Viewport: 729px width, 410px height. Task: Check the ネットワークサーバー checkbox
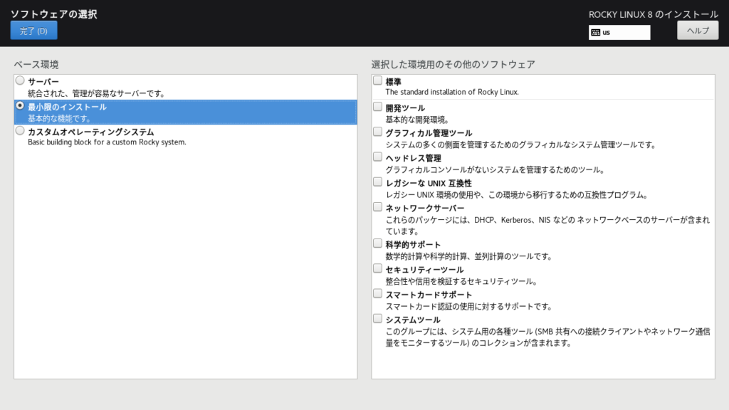[x=377, y=207]
